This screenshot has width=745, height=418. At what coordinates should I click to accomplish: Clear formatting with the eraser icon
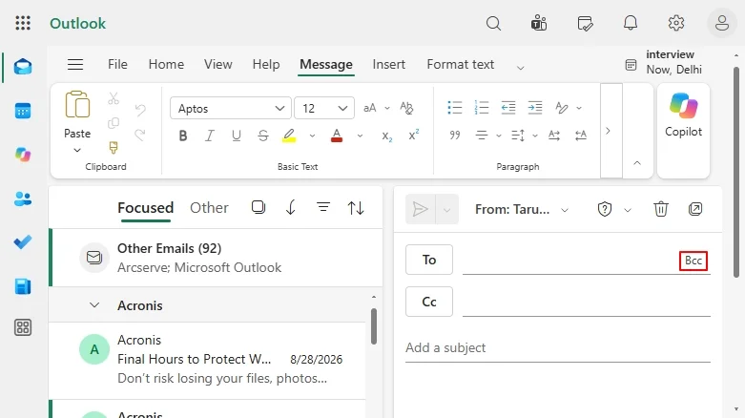pyautogui.click(x=406, y=108)
